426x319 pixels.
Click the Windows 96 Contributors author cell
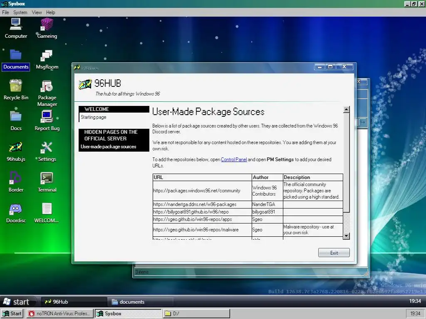[x=267, y=191]
